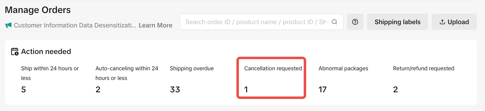This screenshot has height=111, width=485.
Task: Click the help question mark icon
Action: pos(355,22)
